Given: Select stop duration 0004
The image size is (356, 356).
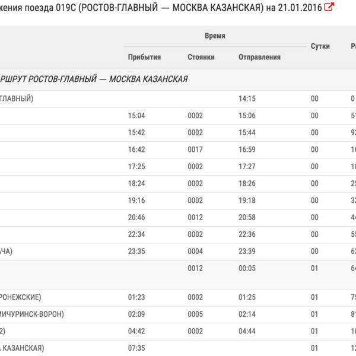Looking at the screenshot, I should 195,252.
